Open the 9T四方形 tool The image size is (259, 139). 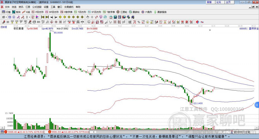[95, 12]
